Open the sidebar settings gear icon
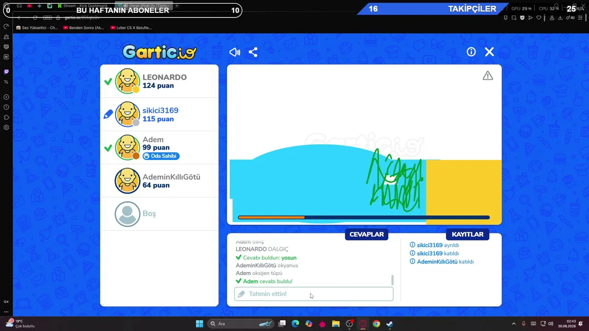589x331 pixels. 6,127
